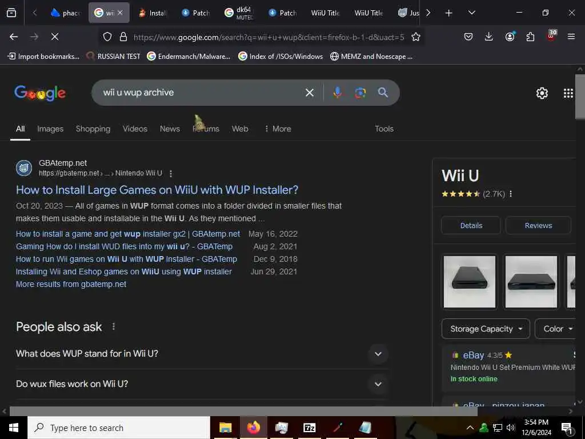Select the 'phac' browser tab
The height and width of the screenshot is (439, 585).
(x=65, y=13)
